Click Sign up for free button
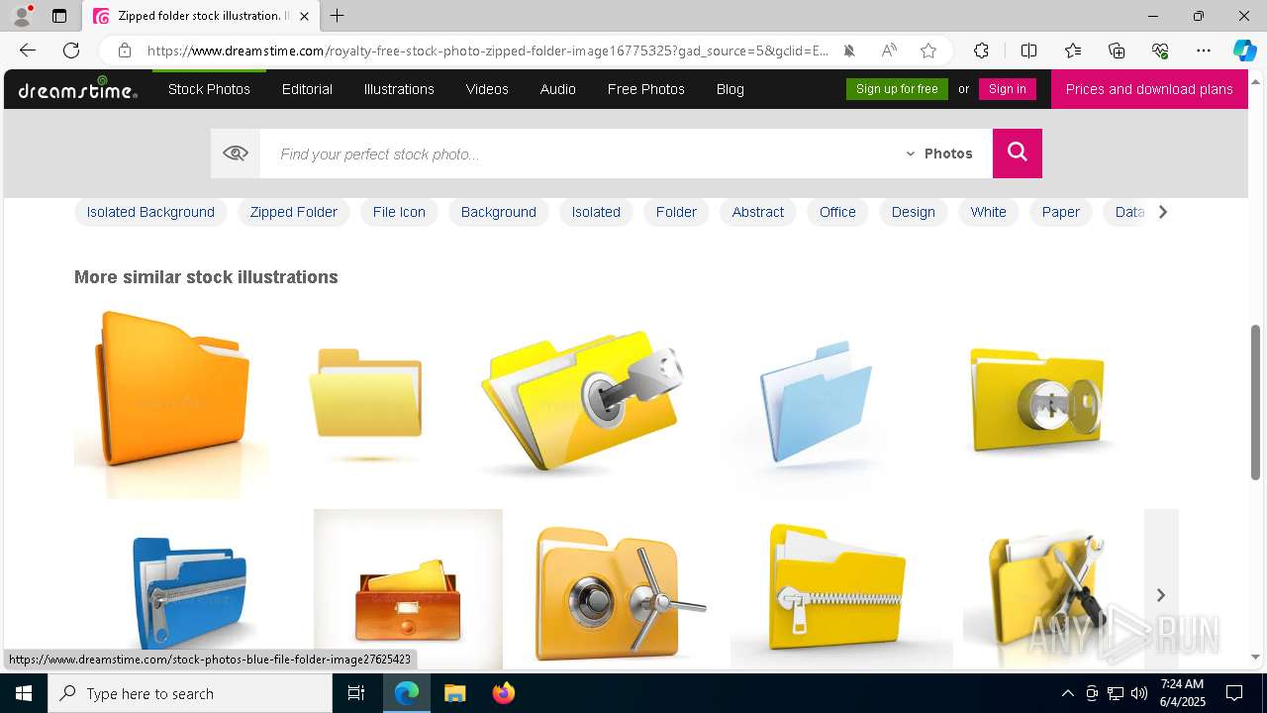 [897, 89]
